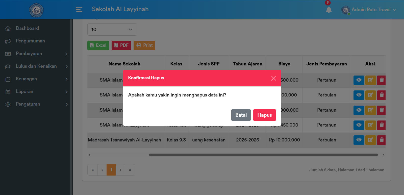Edit the third SMA Islam row

[x=371, y=110]
